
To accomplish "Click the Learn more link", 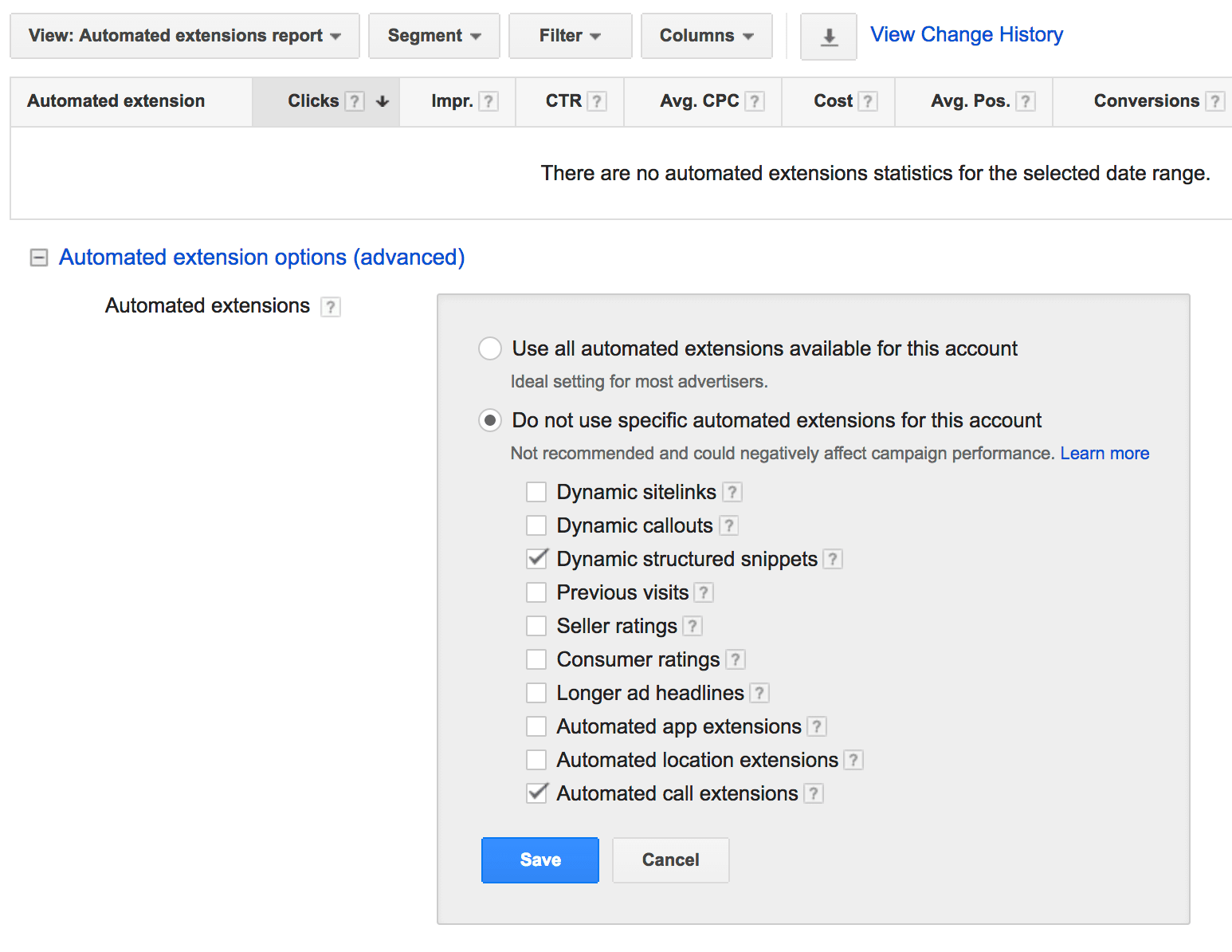I will (1104, 453).
